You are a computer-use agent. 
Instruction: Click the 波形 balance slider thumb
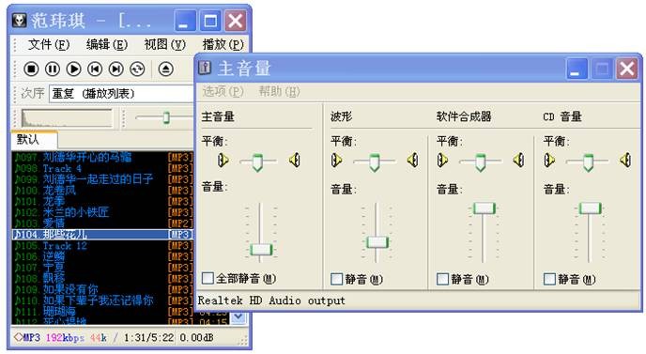pos(374,162)
